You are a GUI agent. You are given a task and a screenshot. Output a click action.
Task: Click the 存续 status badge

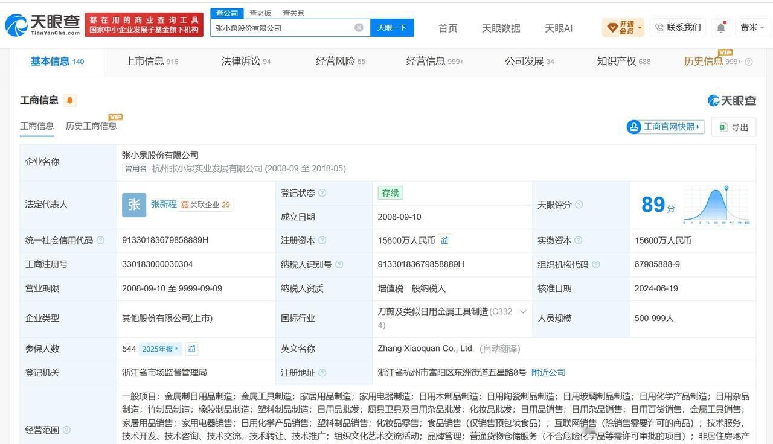click(x=391, y=193)
